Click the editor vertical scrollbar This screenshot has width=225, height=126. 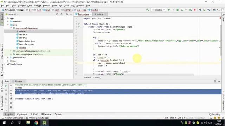coord(220,40)
